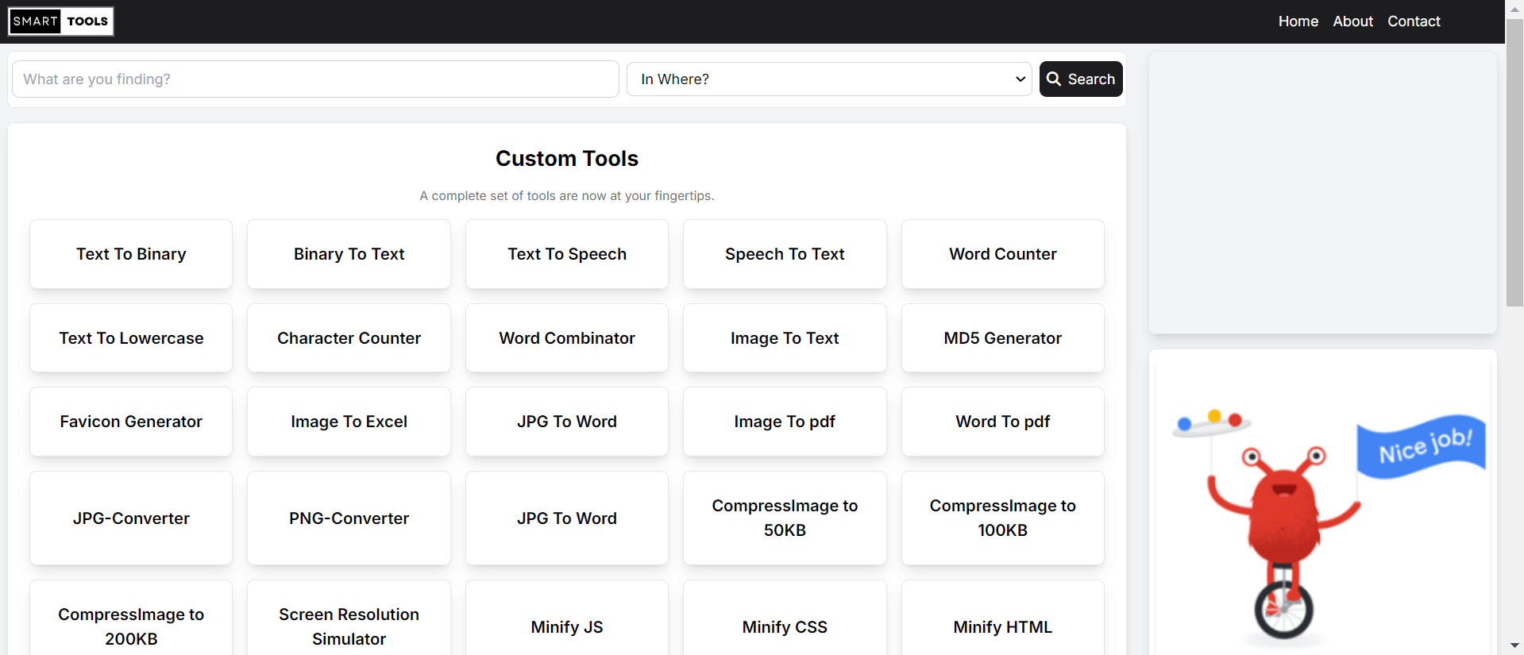Launch the Text To Speech tool
This screenshot has height=655, width=1524.
567,254
